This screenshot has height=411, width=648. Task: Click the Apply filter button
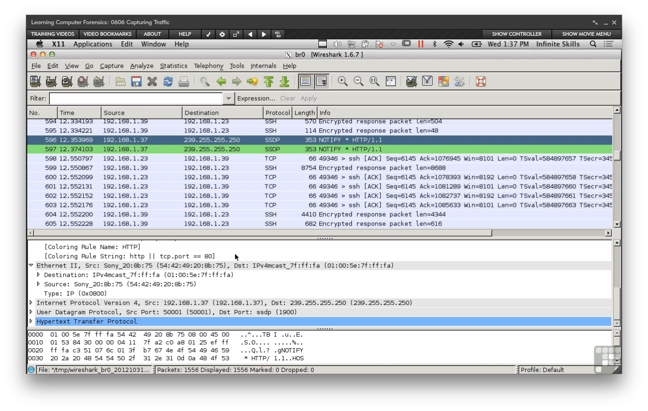click(x=309, y=99)
